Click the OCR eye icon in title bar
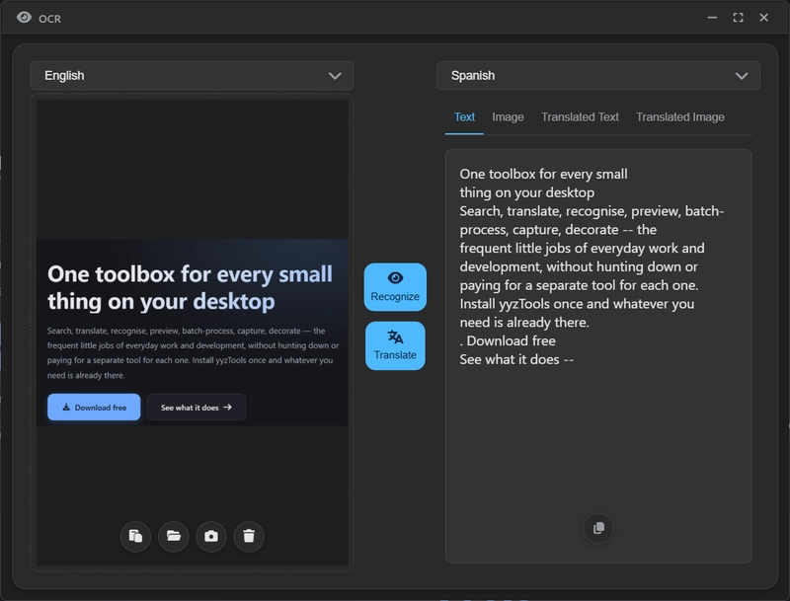 pyautogui.click(x=24, y=18)
